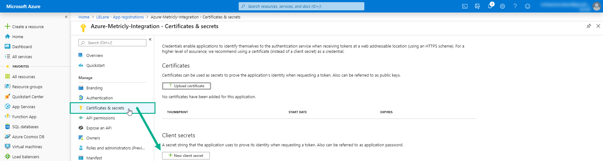The image size is (603, 161).
Task: Open notifications bell icon
Action: click(490, 6)
